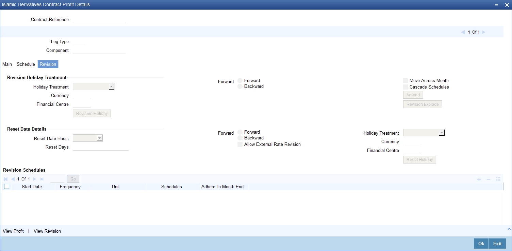The height and width of the screenshot is (251, 512).
Task: Check the Revision Schedules select-all box
Action: tap(6, 187)
